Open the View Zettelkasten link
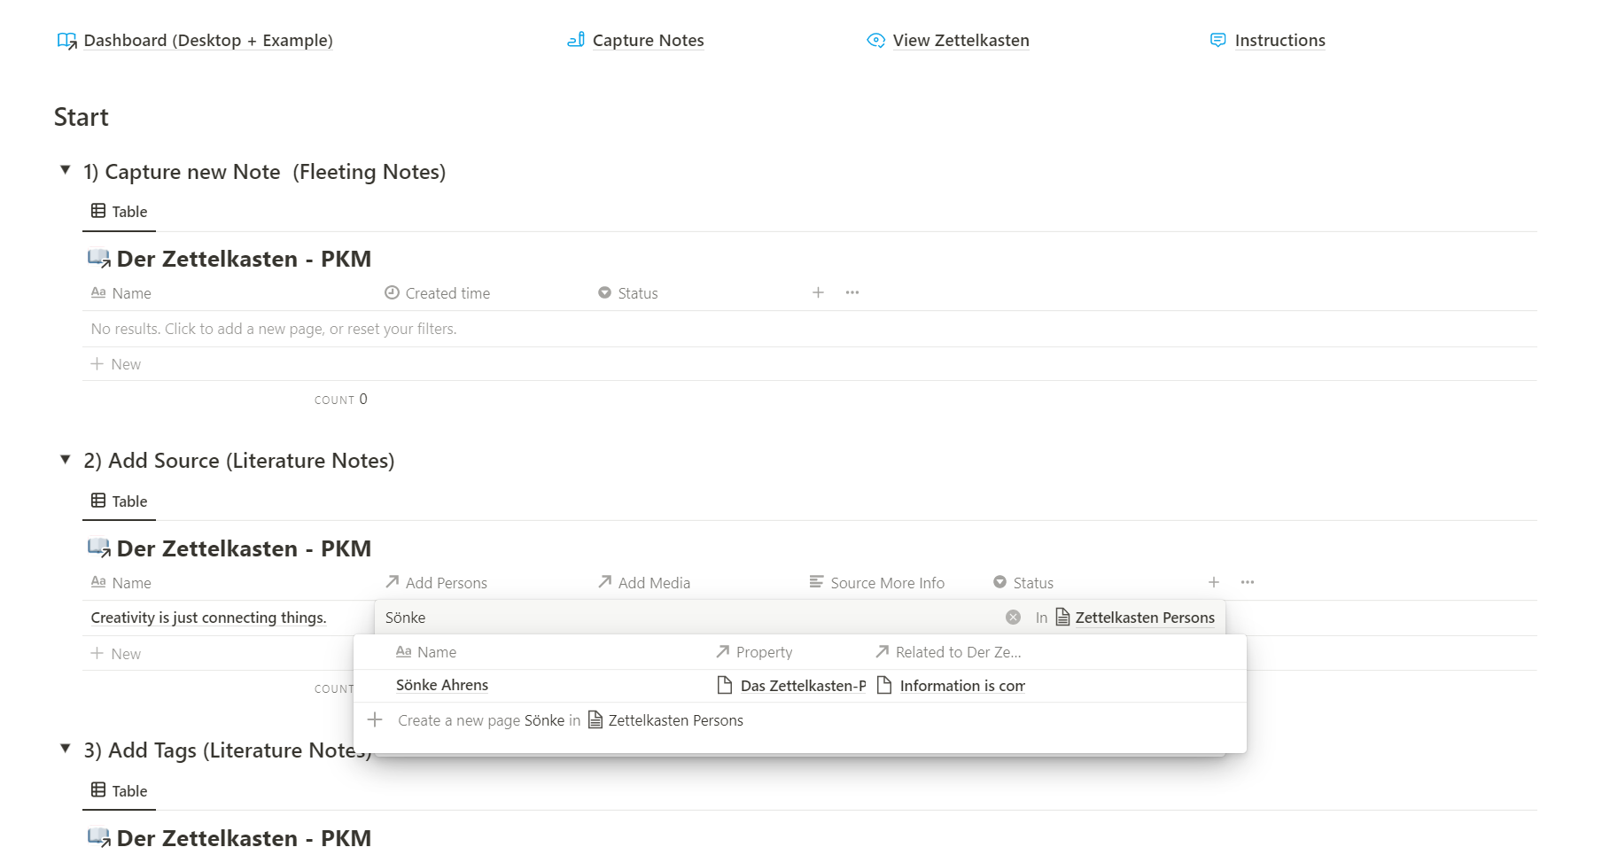 pyautogui.click(x=961, y=41)
